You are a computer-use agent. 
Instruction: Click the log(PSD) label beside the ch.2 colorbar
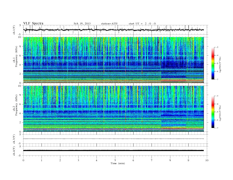tap(220, 113)
